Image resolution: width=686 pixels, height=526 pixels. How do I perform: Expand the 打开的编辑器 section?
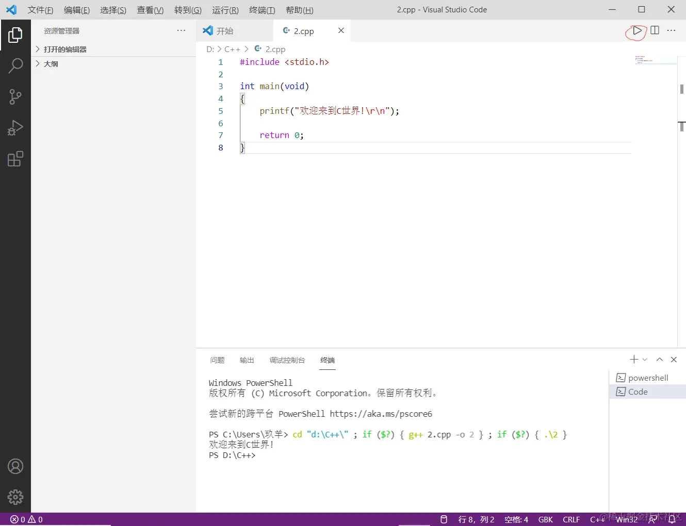coord(113,49)
